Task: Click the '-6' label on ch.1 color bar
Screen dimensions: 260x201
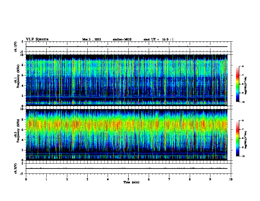Action: (x=242, y=66)
